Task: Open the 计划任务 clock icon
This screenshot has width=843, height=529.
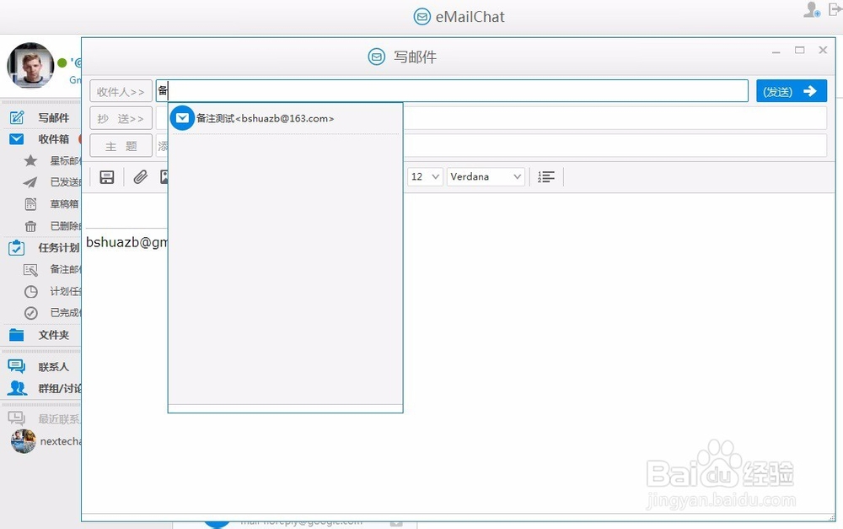Action: click(x=31, y=291)
